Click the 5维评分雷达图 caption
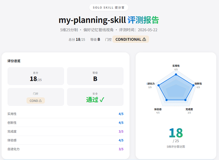This screenshot has width=219, height=160. tap(176, 147)
